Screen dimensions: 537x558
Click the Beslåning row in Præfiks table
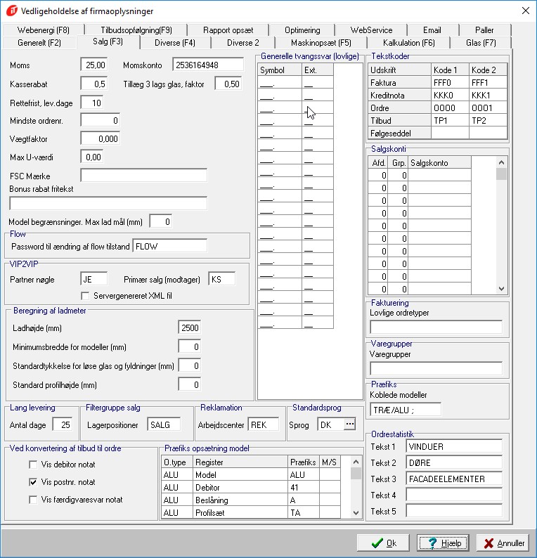(251, 500)
